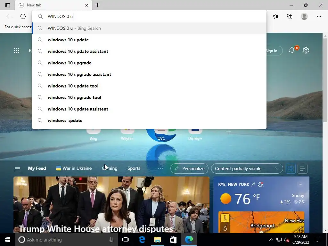Screen dimensions: 328x246
Task: Open the Bing quick link
Action: (x=93, y=135)
